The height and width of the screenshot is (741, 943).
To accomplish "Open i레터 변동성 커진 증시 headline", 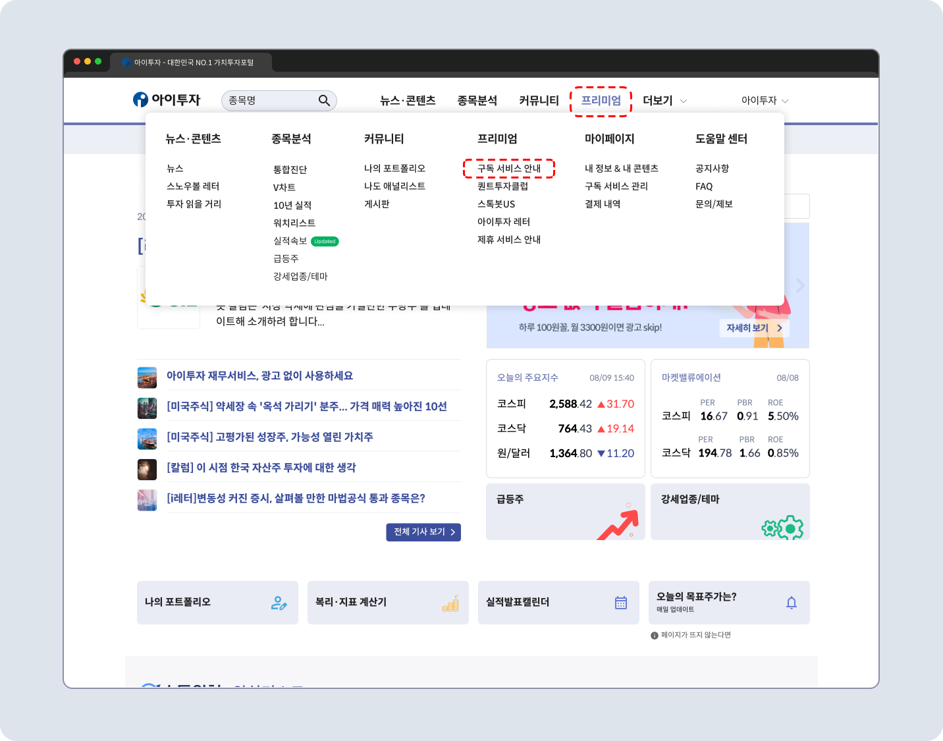I will (296, 499).
